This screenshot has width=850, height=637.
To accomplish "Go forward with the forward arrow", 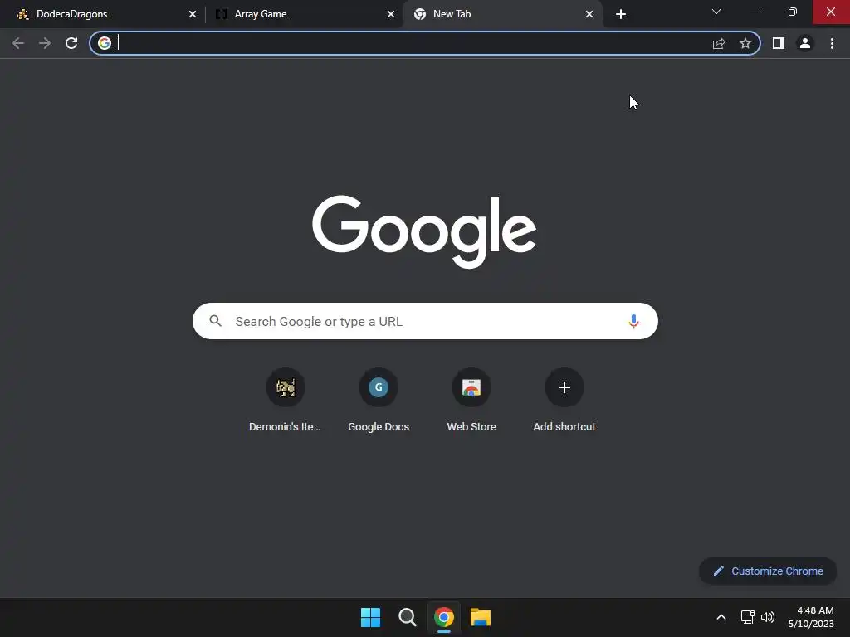I will pos(45,43).
